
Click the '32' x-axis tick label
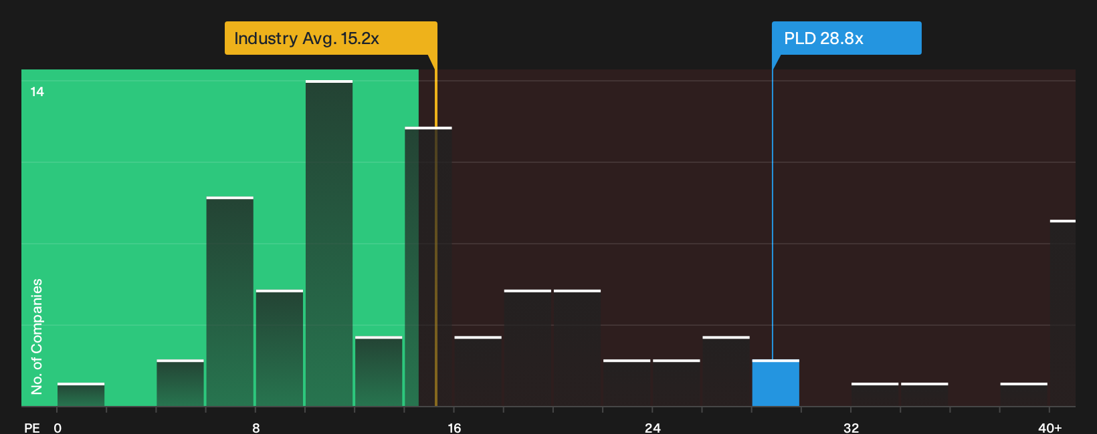point(851,427)
